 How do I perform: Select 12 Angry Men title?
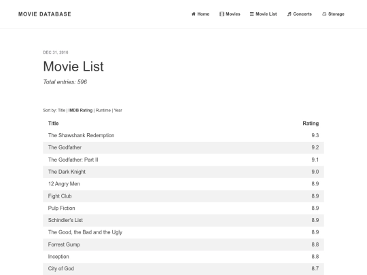pyautogui.click(x=64, y=184)
